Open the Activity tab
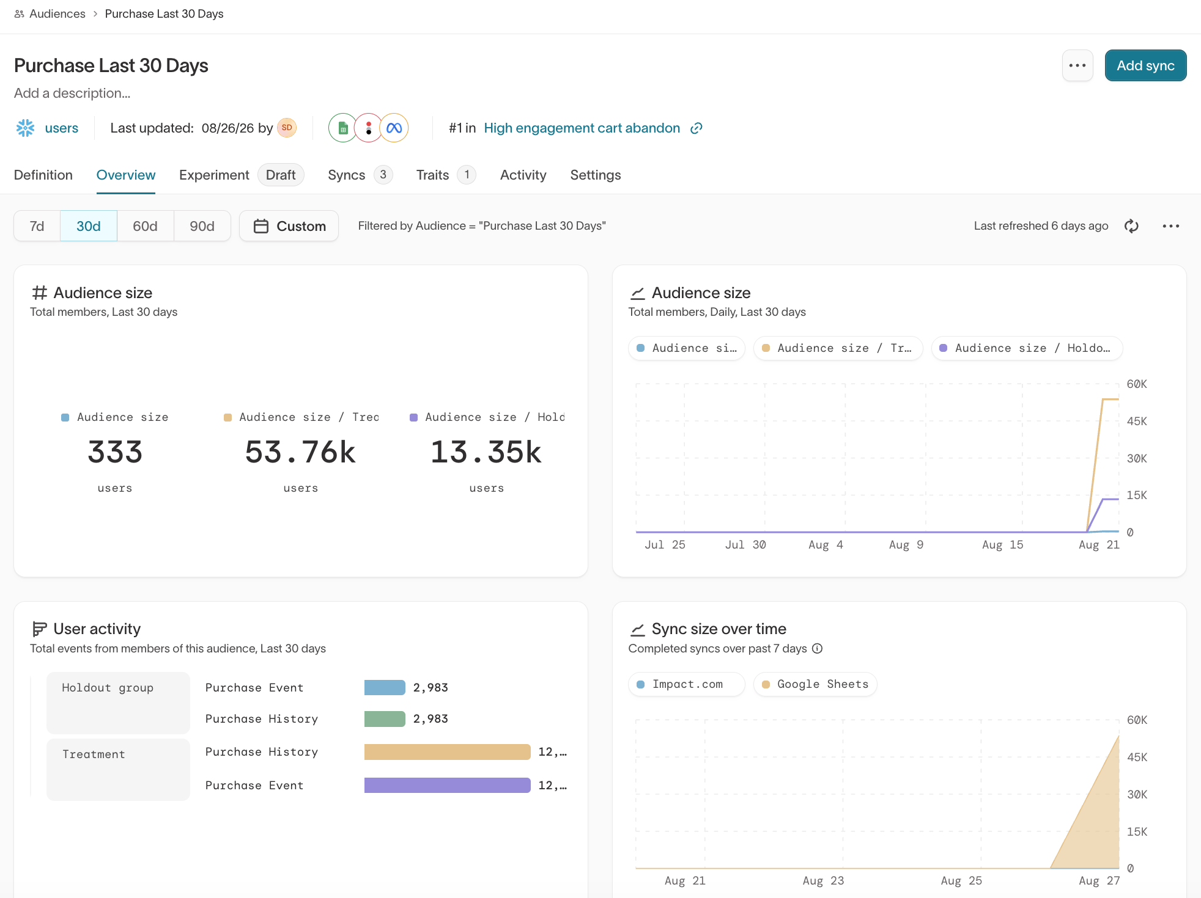The width and height of the screenshot is (1201, 898). point(523,175)
